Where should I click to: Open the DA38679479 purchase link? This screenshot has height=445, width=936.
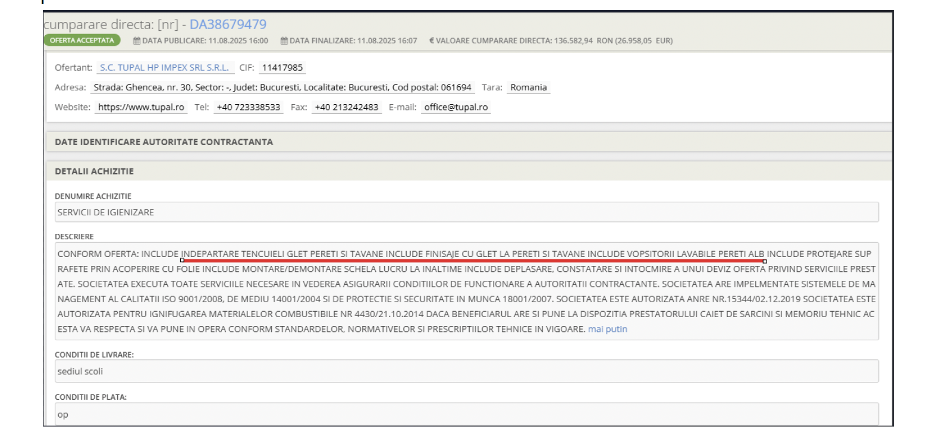[x=228, y=24]
